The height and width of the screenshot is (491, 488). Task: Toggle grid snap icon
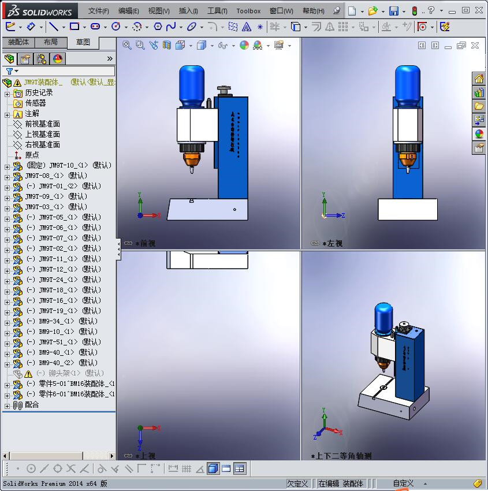click(x=187, y=469)
